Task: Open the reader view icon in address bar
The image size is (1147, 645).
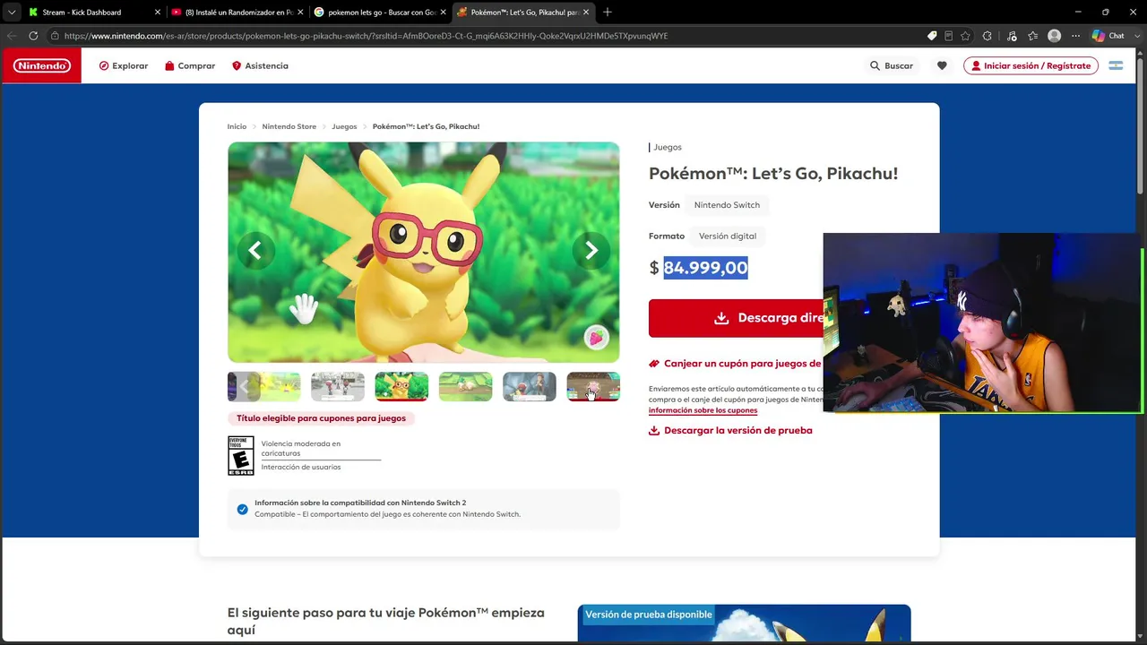Action: click(948, 36)
